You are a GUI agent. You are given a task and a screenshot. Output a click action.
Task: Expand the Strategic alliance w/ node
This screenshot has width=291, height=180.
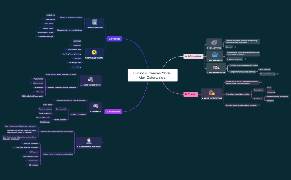coord(277,74)
